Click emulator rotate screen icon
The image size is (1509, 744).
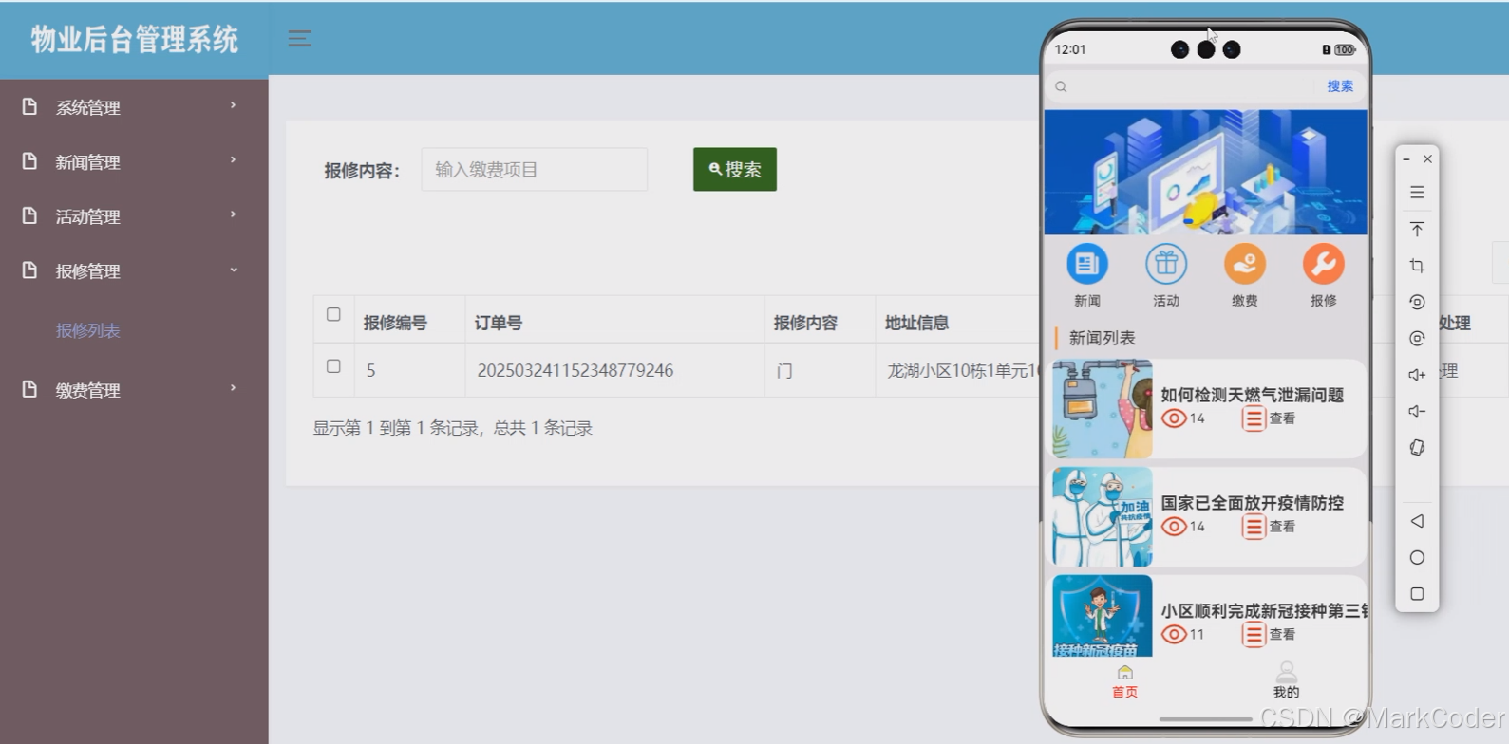1417,447
